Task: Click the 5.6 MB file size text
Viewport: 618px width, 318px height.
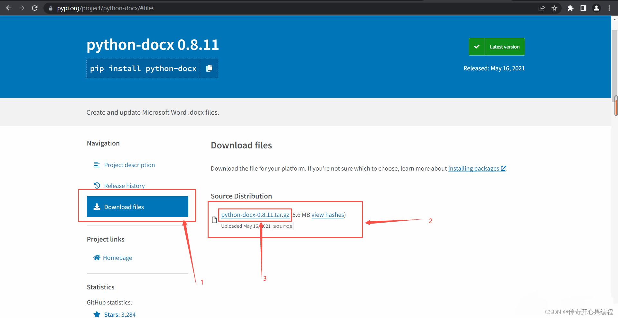Action: coord(301,215)
